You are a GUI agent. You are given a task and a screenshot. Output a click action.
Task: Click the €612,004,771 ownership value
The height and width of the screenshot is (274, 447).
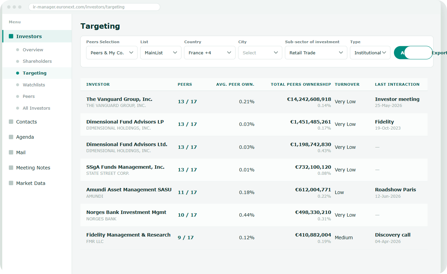click(313, 190)
